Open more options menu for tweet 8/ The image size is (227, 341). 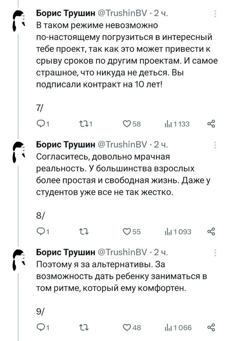pyautogui.click(x=216, y=145)
